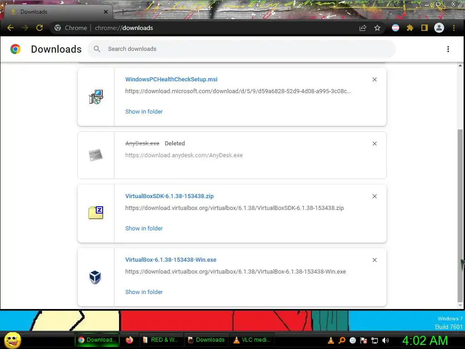Open Firefox from the taskbar
This screenshot has width=465, height=349.
(x=129, y=340)
